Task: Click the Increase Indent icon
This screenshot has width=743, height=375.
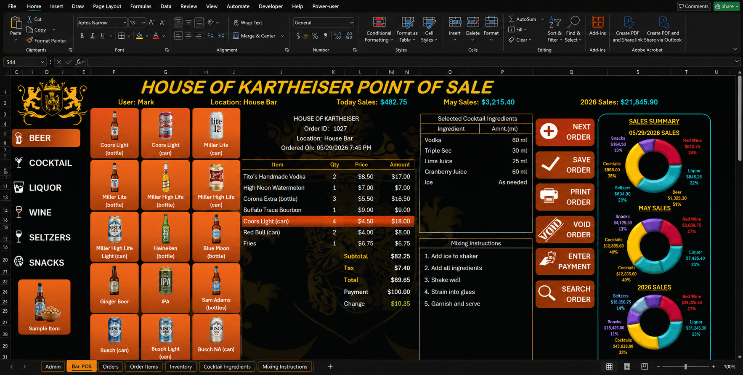Action: 221,36
